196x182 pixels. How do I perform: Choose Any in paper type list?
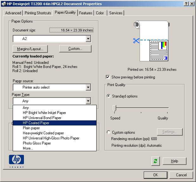[55, 108]
